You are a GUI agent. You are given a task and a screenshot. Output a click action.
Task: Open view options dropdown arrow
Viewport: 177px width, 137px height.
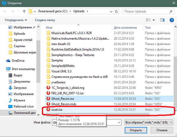coord(154,20)
